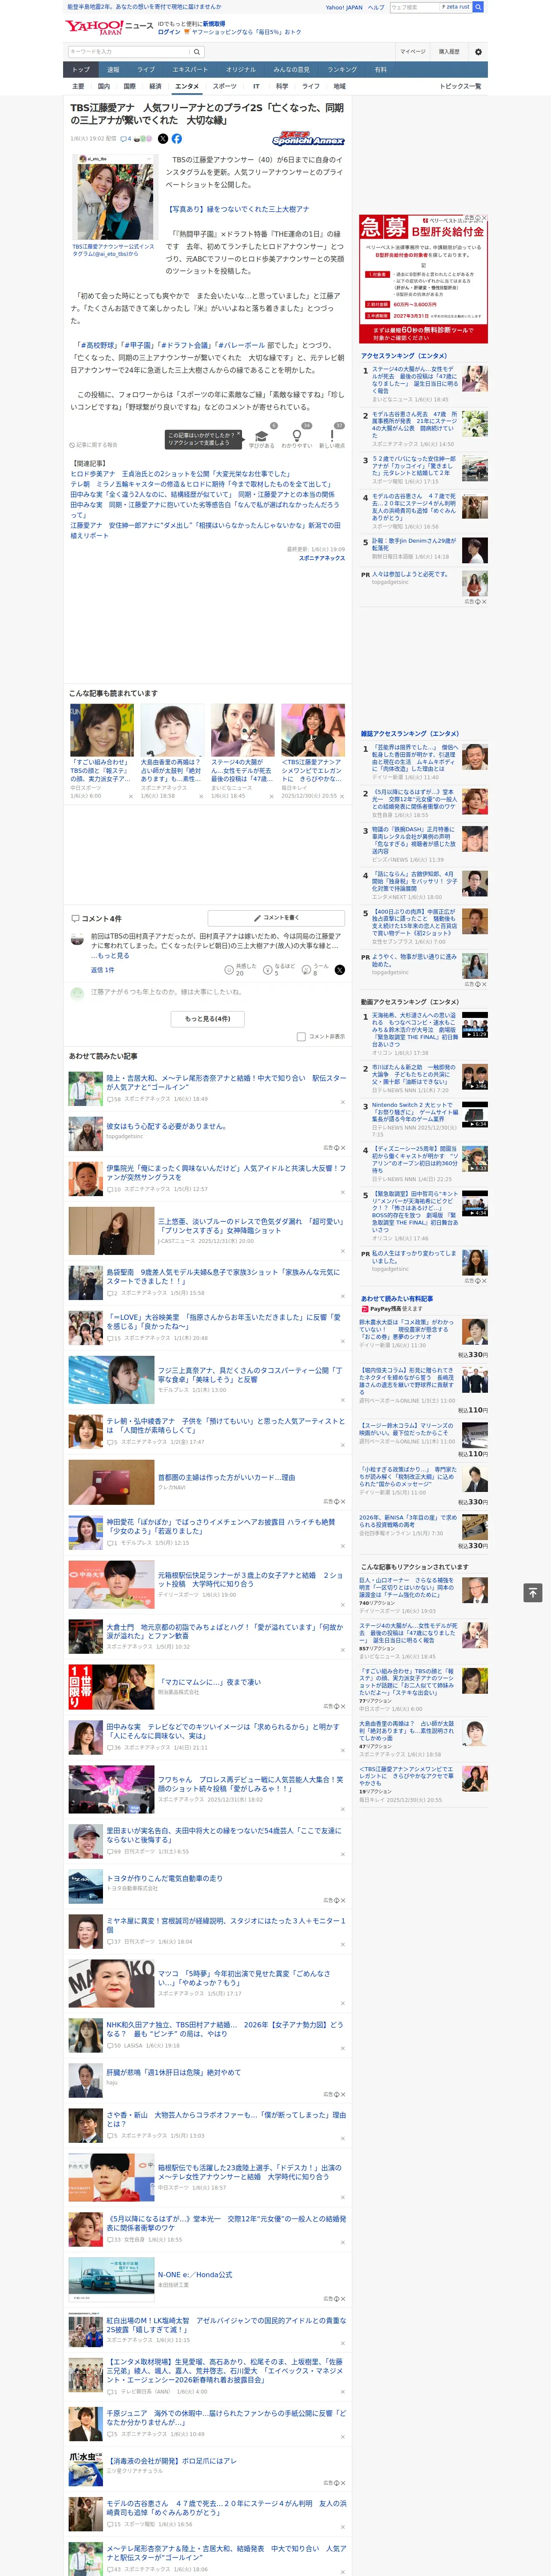Screen dimensions: 551x2576
Task: Submit the keyword search with magnifier icon
Action: coord(196,52)
